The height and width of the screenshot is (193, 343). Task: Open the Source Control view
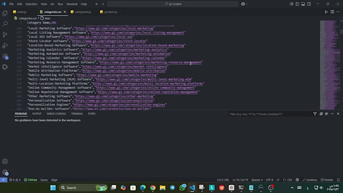pos(5,35)
